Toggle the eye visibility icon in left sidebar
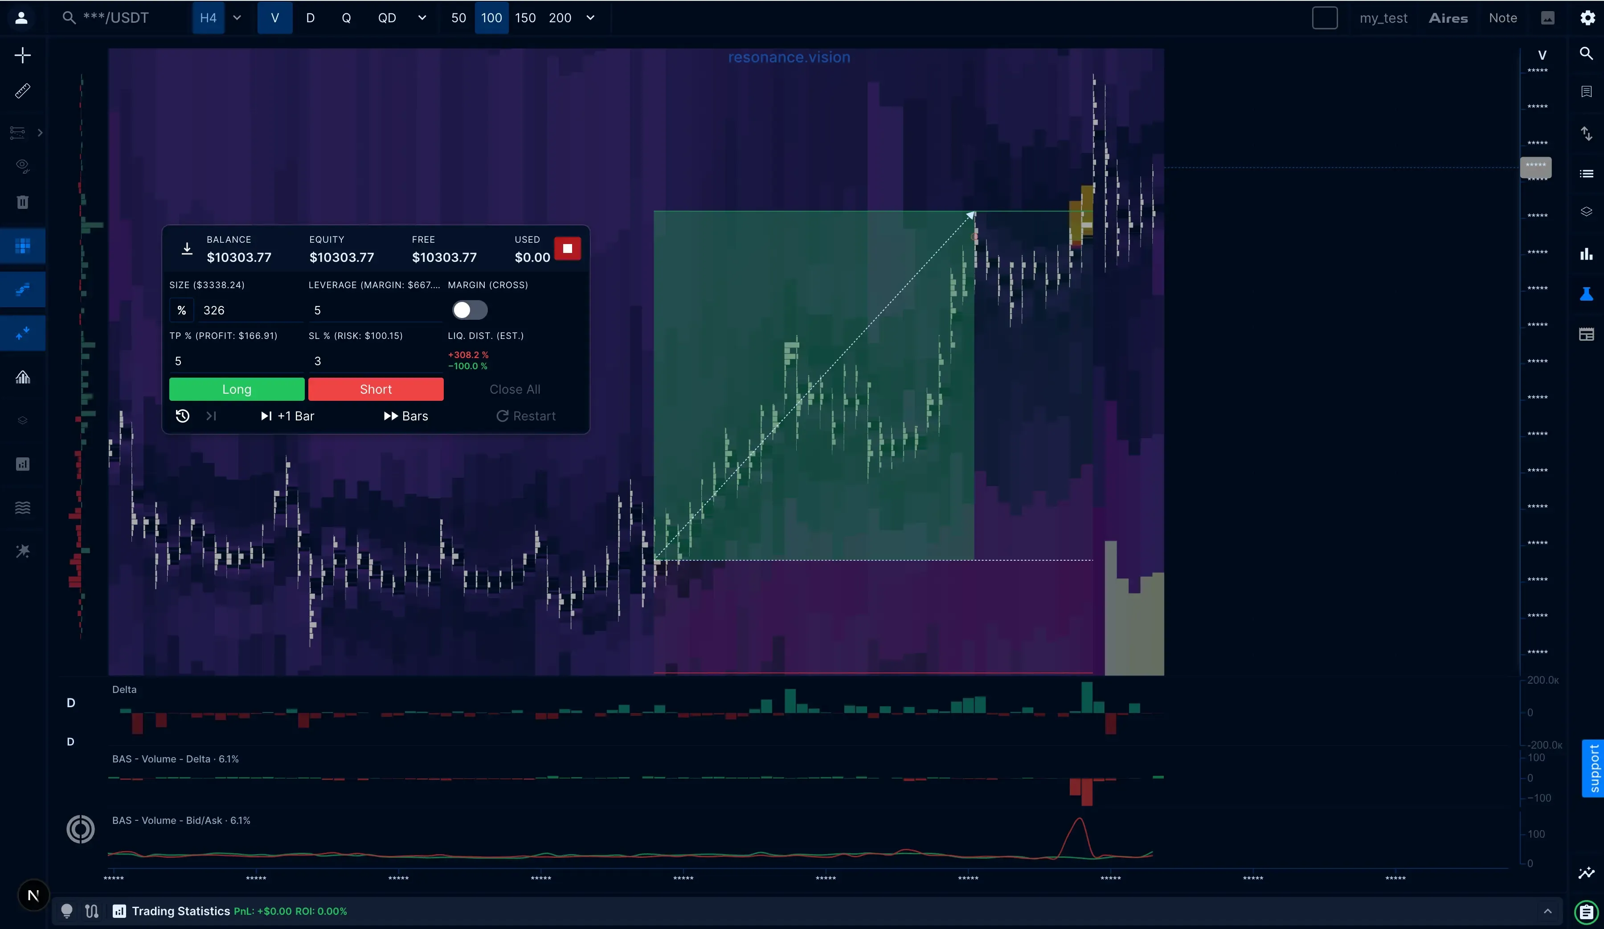Screen dimensions: 1604x929 [22, 166]
